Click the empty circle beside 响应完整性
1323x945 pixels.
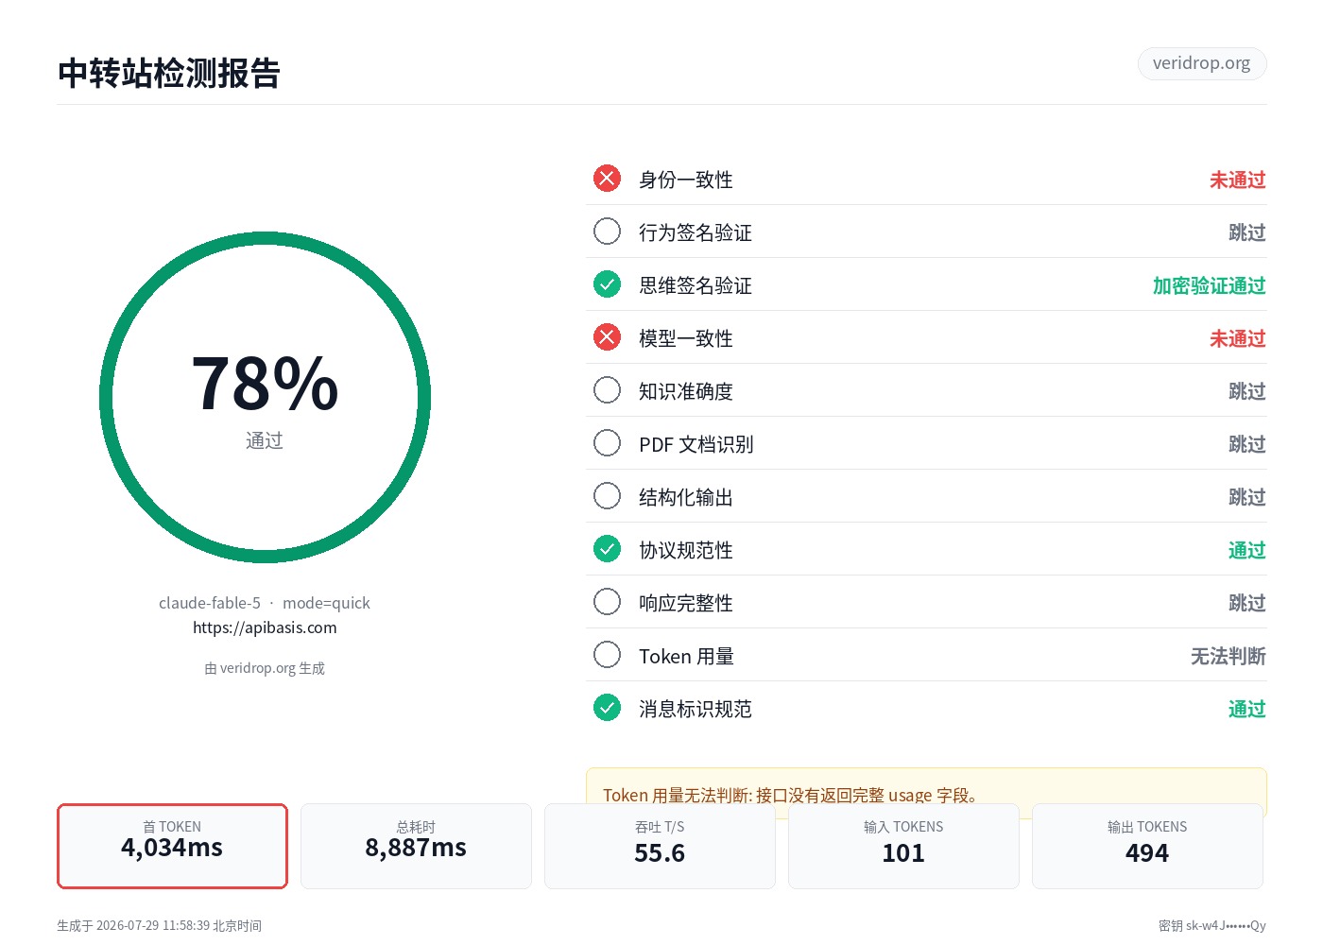point(607,602)
